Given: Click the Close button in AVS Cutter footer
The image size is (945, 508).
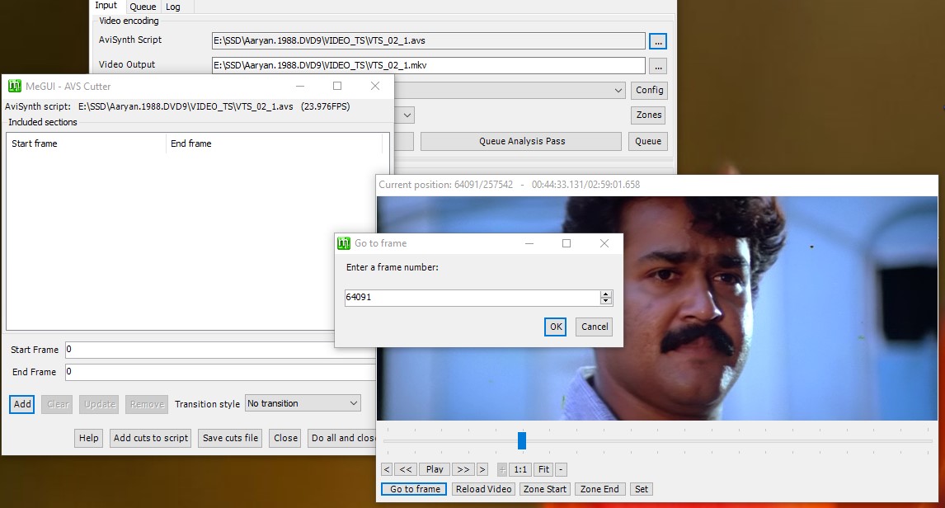Looking at the screenshot, I should tap(285, 438).
